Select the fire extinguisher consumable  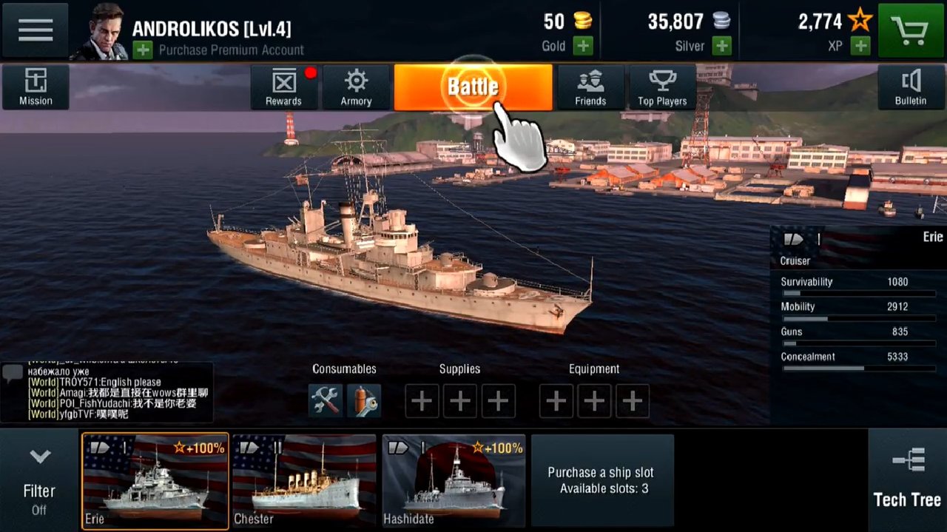point(364,401)
